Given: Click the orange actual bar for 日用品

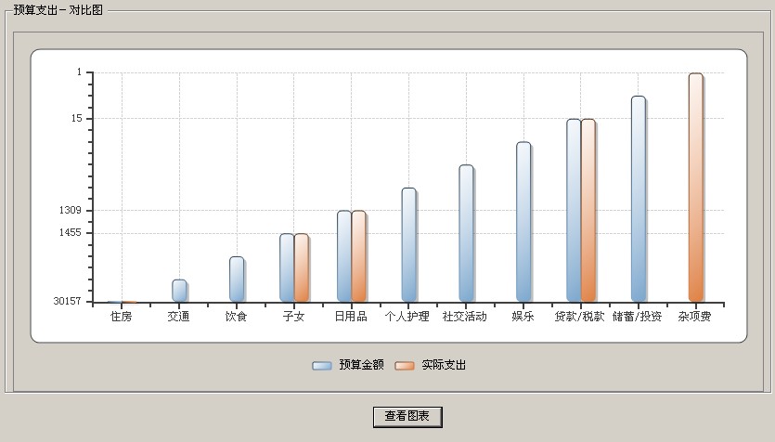Looking at the screenshot, I should pyautogui.click(x=359, y=256).
